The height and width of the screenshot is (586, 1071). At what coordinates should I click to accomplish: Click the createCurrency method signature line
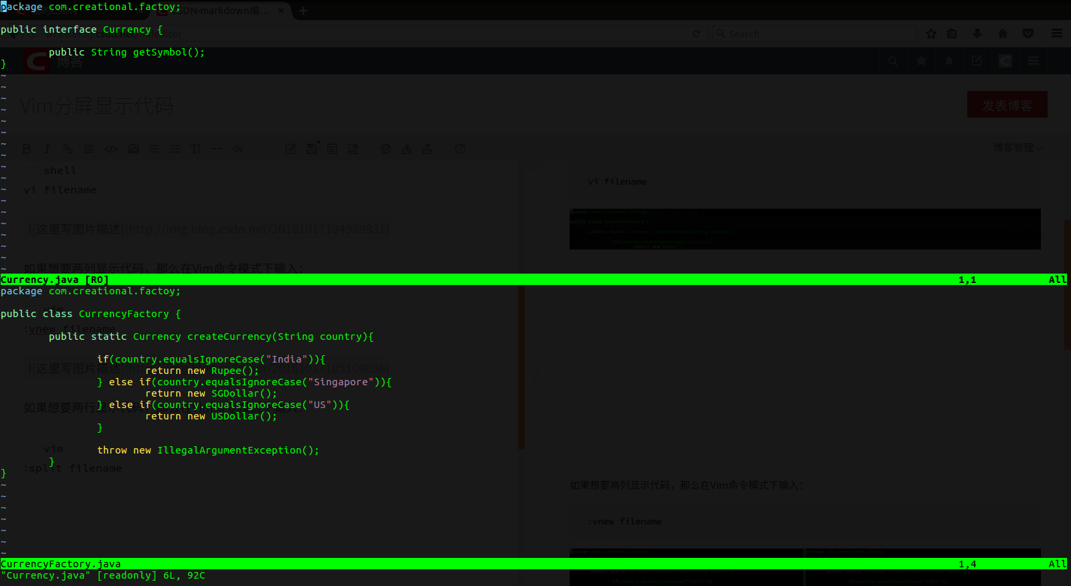coord(211,336)
